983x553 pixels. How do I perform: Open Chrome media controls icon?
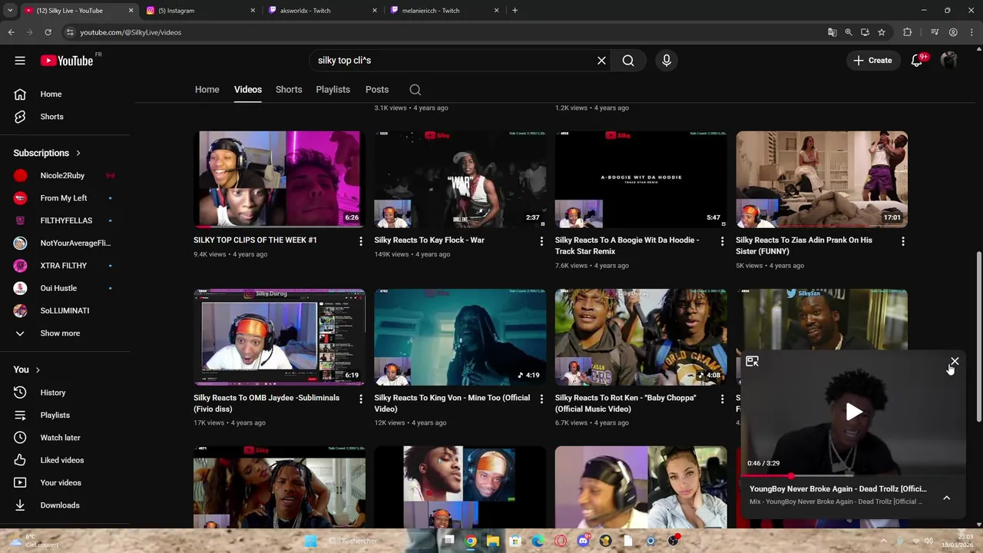click(935, 32)
